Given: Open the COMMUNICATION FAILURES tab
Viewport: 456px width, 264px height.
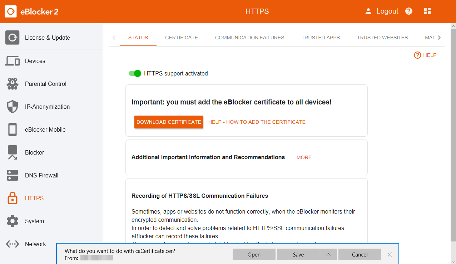Looking at the screenshot, I should pyautogui.click(x=250, y=38).
